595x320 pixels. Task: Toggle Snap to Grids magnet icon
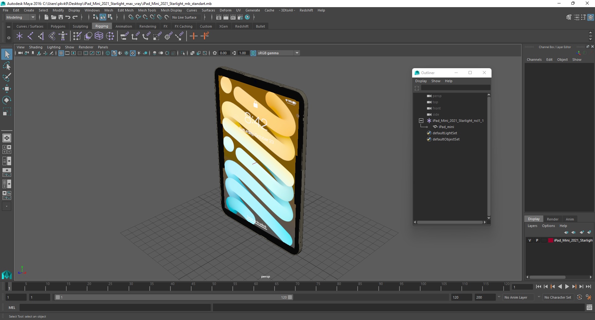pyautogui.click(x=131, y=17)
